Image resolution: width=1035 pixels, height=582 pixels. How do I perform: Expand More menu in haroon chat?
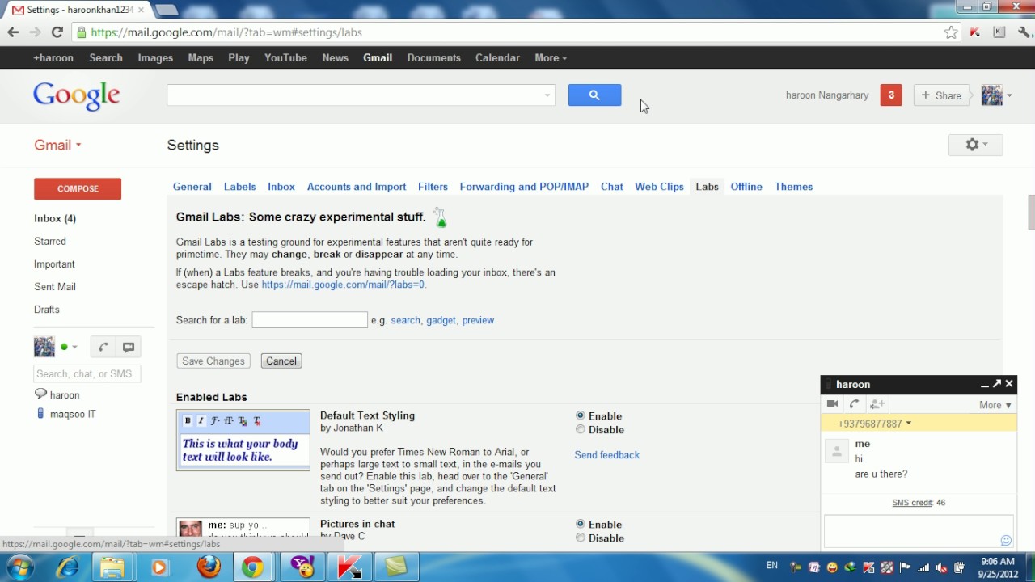(x=995, y=405)
